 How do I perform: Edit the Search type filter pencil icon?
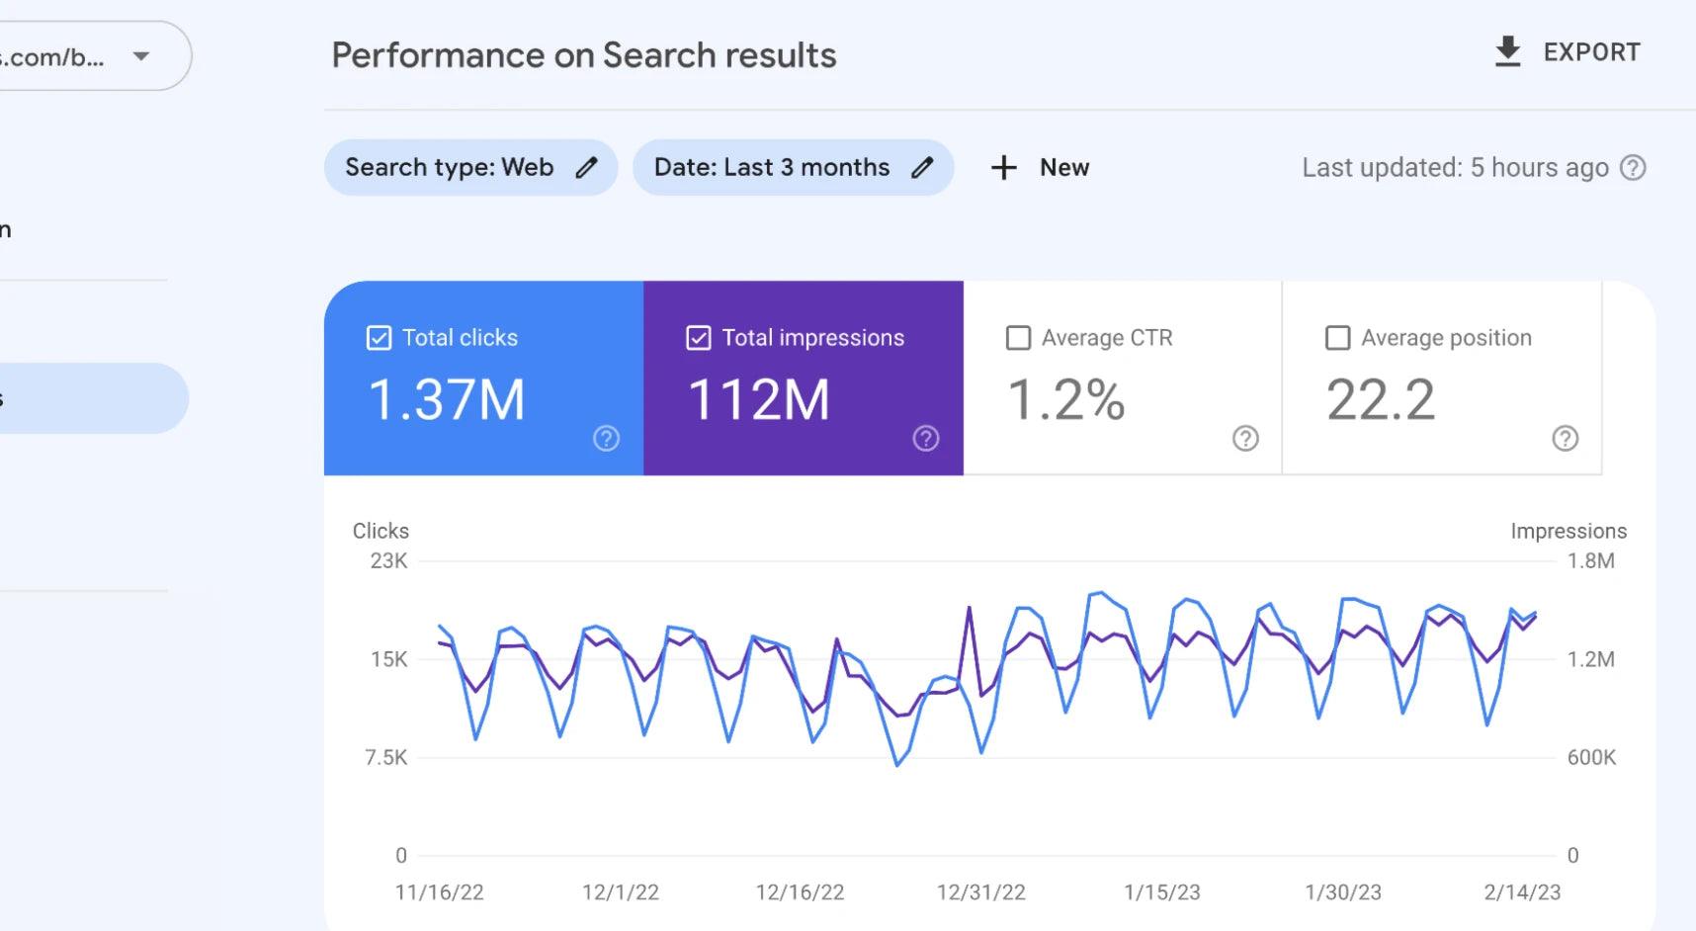coord(587,168)
